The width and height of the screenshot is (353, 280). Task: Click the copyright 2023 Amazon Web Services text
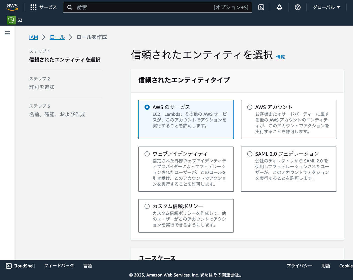tap(186, 275)
